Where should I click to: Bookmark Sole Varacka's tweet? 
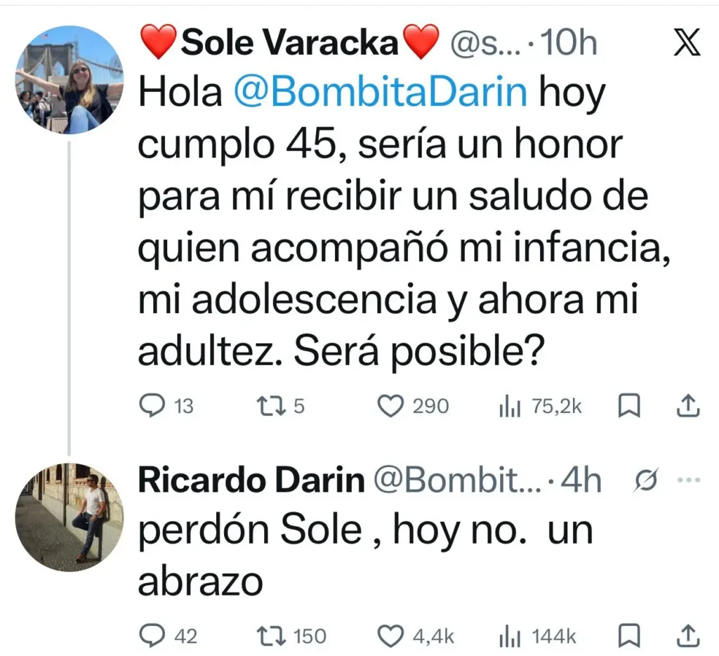[x=627, y=406]
